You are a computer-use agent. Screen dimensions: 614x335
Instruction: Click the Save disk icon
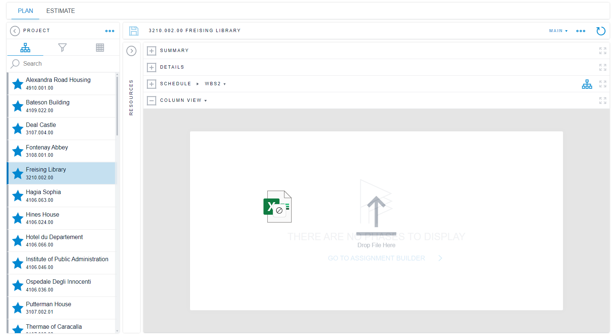pos(134,31)
